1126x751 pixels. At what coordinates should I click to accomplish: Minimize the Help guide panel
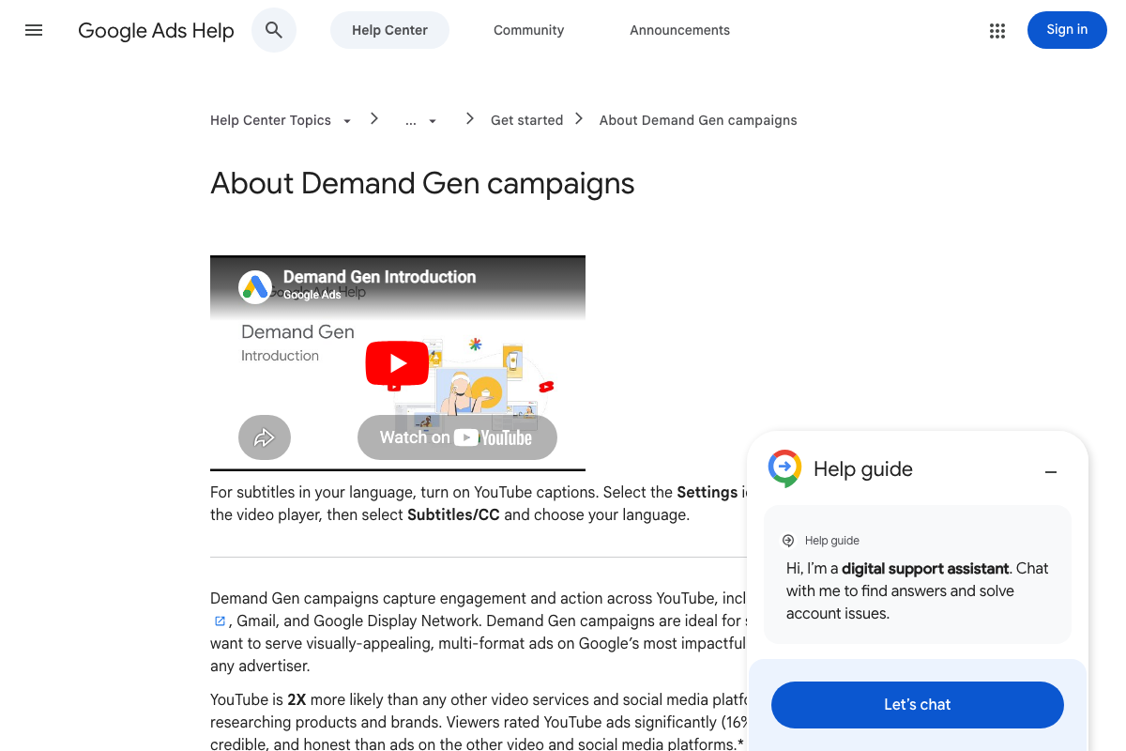pos(1051,471)
